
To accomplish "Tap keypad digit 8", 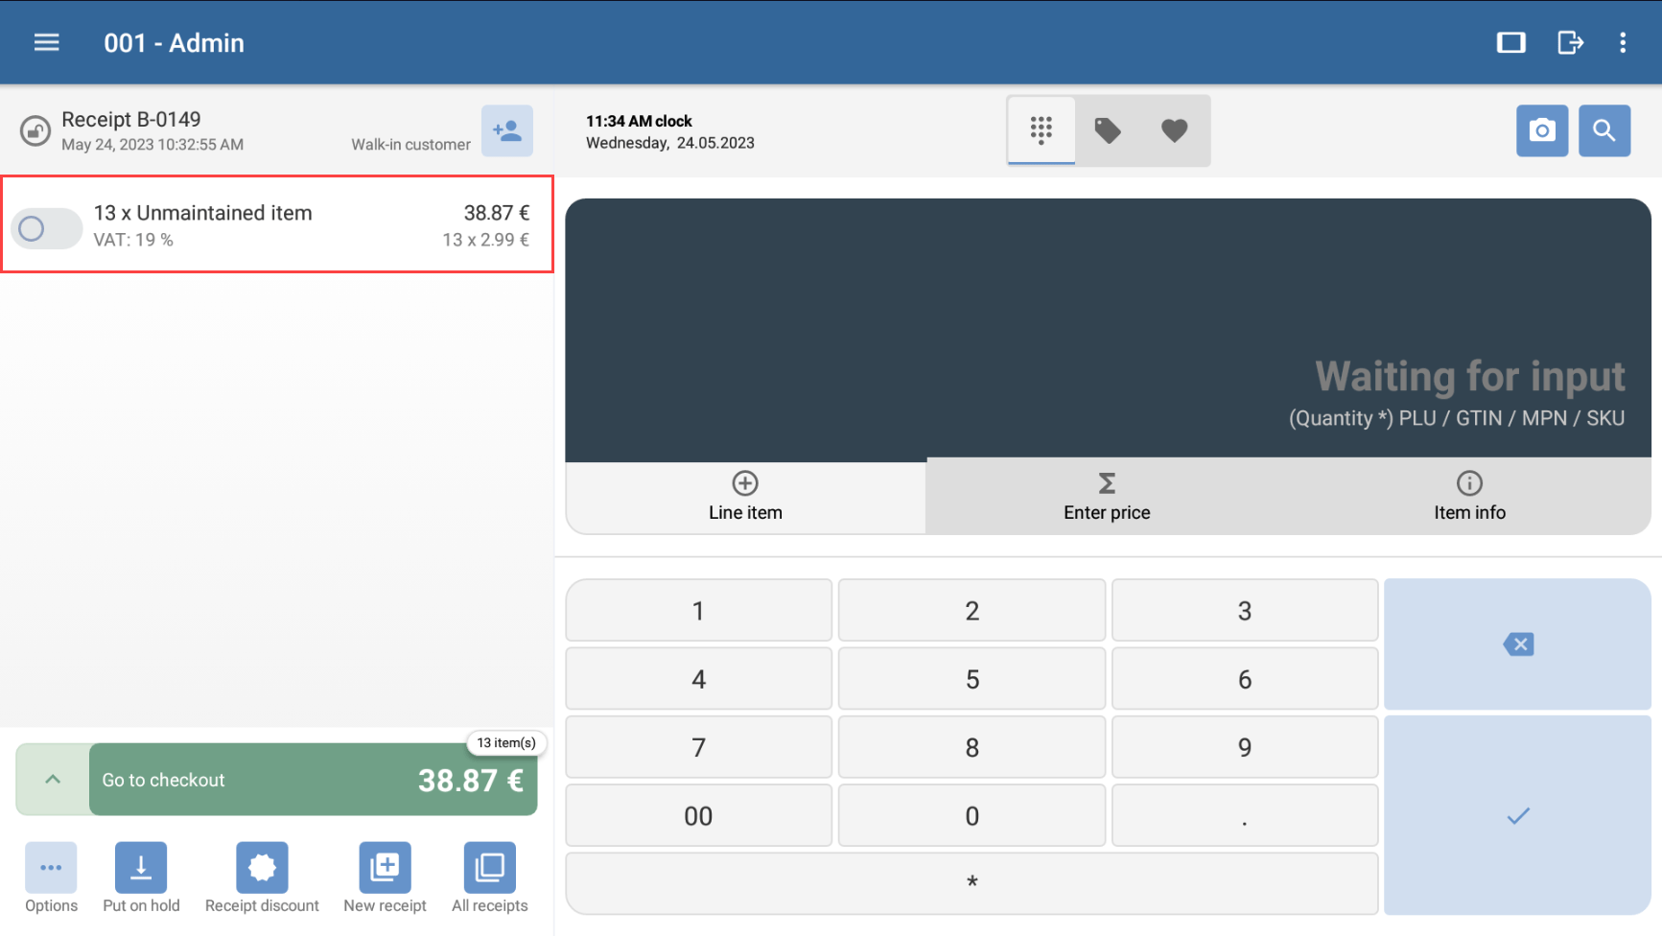I will [x=971, y=747].
